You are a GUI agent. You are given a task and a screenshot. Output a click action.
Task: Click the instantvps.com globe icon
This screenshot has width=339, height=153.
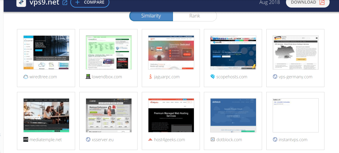[x=275, y=139]
